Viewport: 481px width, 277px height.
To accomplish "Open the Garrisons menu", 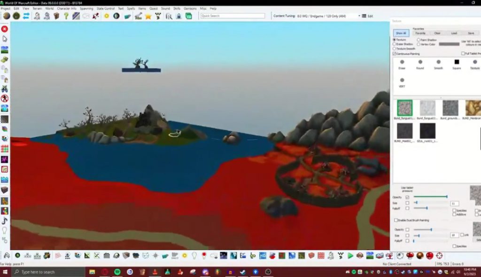I will pos(190,8).
